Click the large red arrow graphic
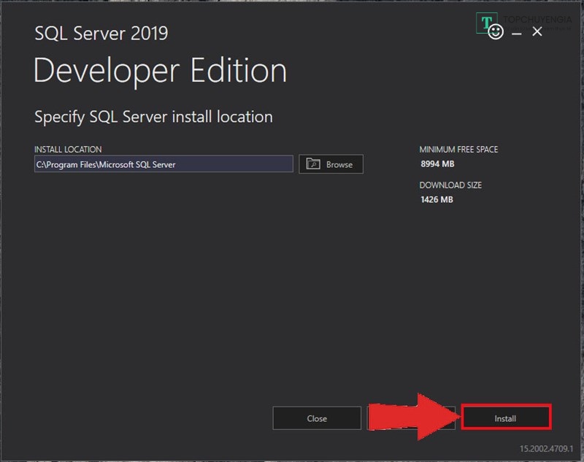The width and height of the screenshot is (584, 462). pyautogui.click(x=412, y=417)
